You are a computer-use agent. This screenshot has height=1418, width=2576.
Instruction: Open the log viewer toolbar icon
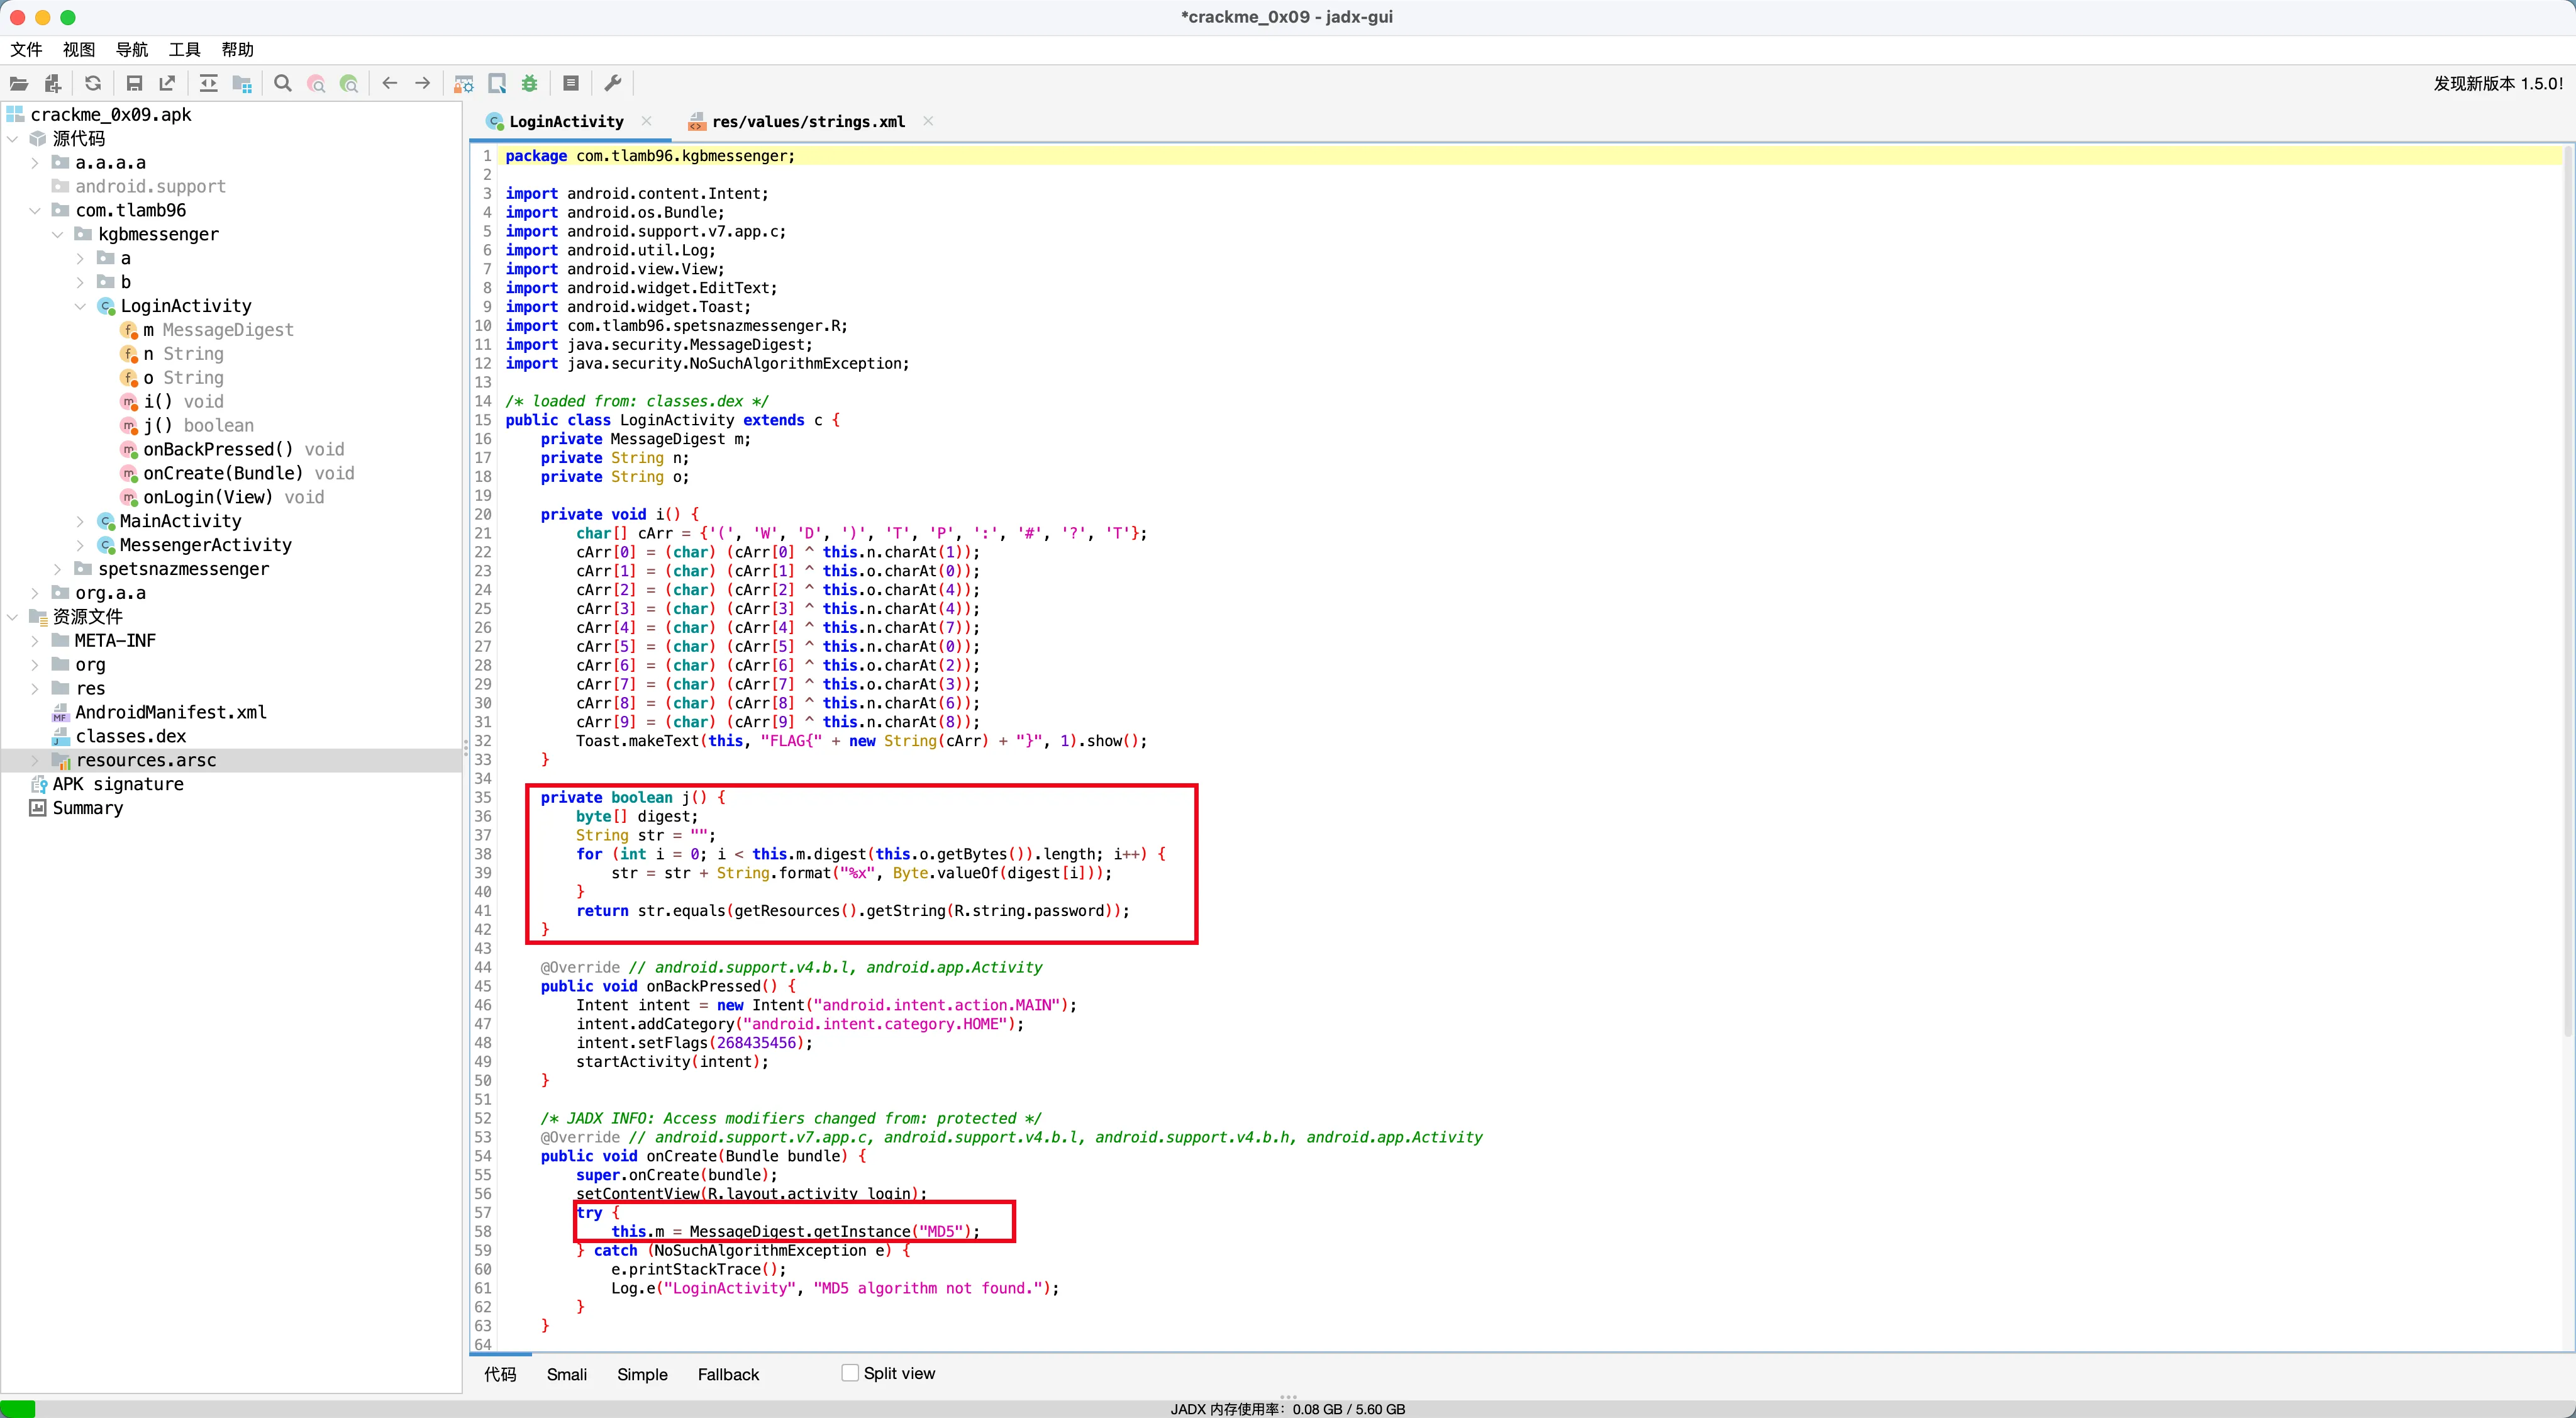(x=571, y=84)
